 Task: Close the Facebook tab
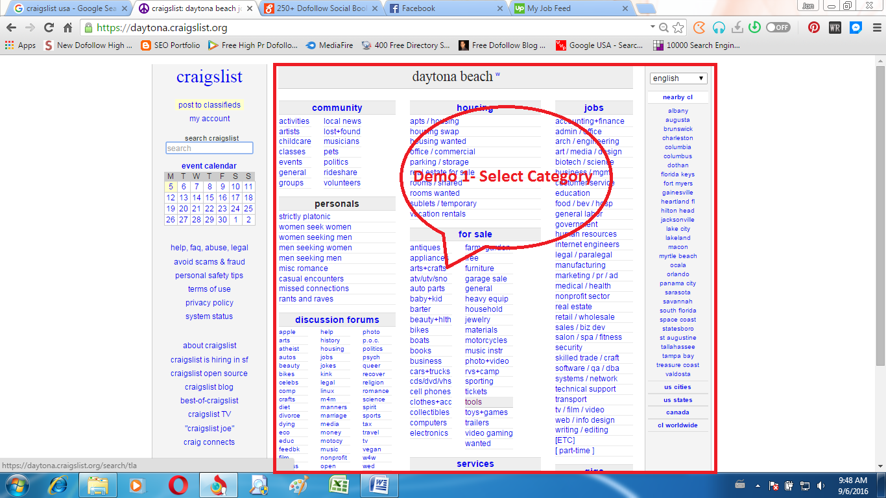click(500, 8)
